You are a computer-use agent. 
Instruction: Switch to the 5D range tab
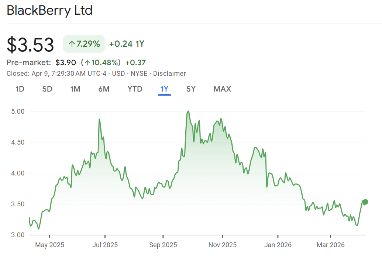tap(47, 89)
